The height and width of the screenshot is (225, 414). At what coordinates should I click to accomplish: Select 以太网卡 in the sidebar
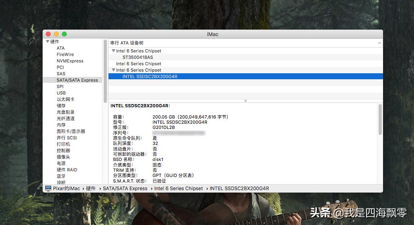(66, 99)
